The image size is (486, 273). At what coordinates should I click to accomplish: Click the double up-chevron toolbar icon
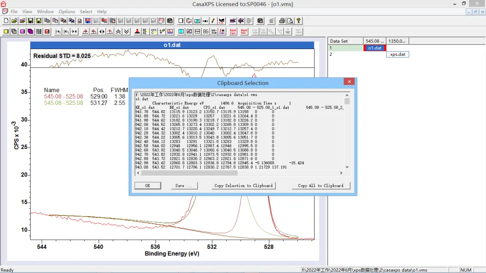[118, 31]
